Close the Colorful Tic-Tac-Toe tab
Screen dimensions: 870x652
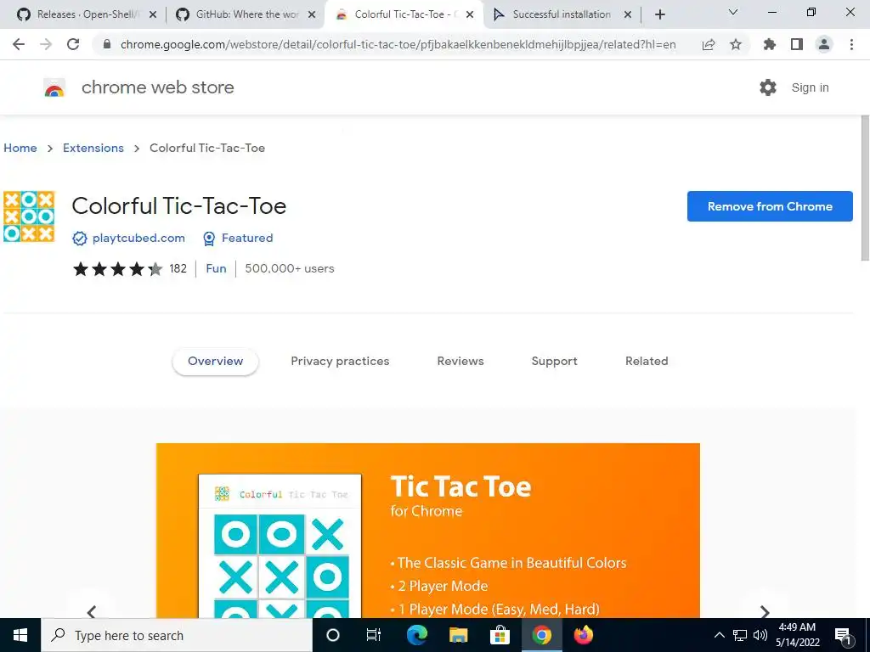[x=470, y=15]
